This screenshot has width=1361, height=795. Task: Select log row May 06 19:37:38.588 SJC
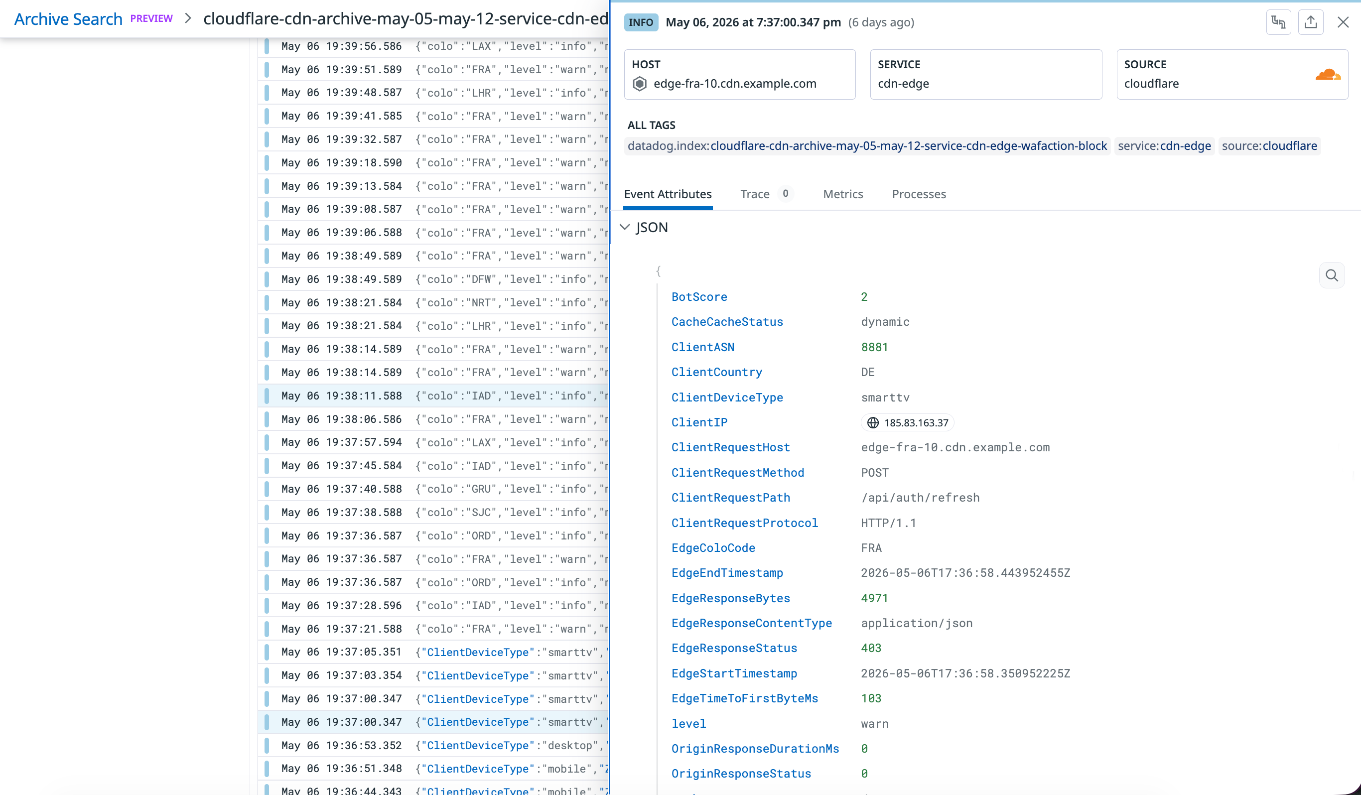434,512
